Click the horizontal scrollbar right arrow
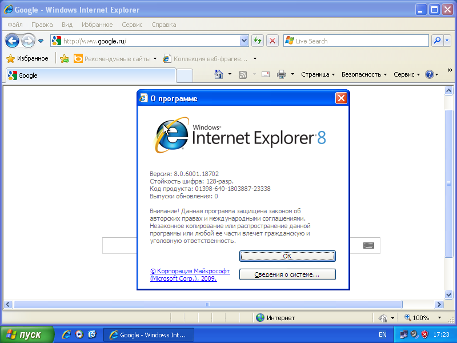Image resolution: width=457 pixels, height=343 pixels. coord(439,305)
